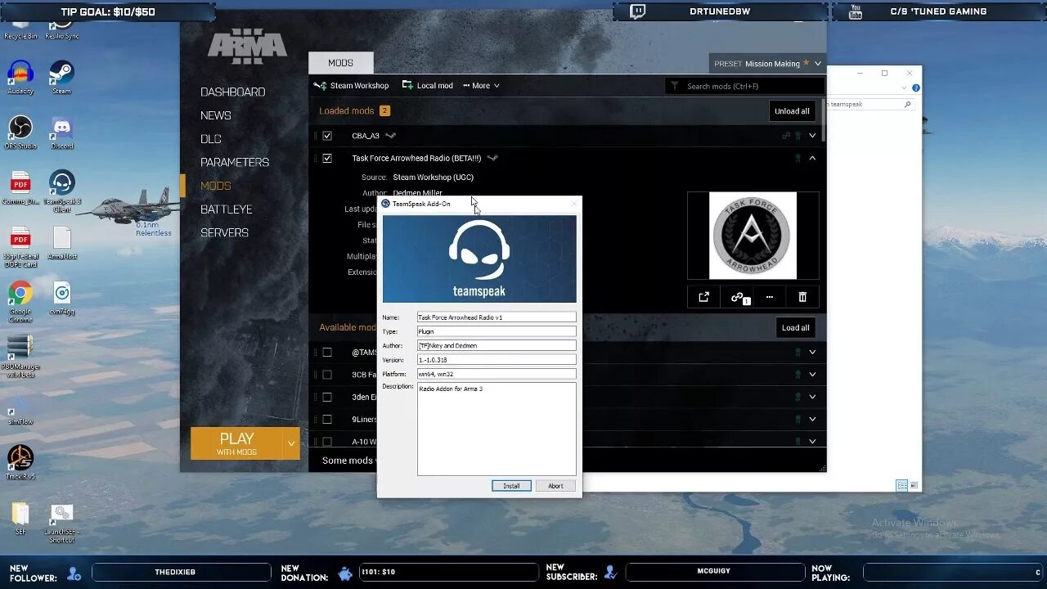Collapse the Task Force Arrowhead Radio details

(812, 159)
